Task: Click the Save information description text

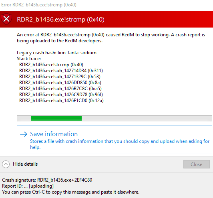Action: pyautogui.click(x=120, y=144)
